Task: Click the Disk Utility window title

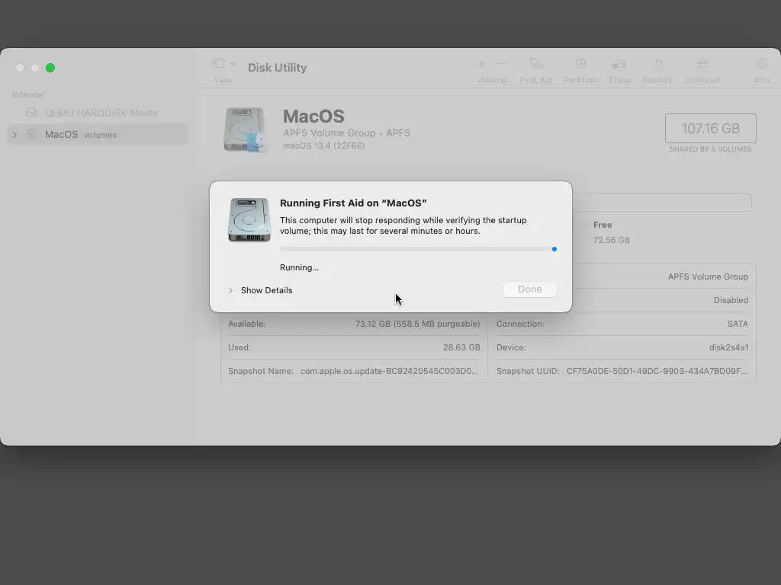Action: click(278, 68)
